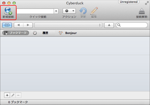Viewport: 150px width, 105px height.
Task: Click the clock icon beside 履歴
Action: 35,33
